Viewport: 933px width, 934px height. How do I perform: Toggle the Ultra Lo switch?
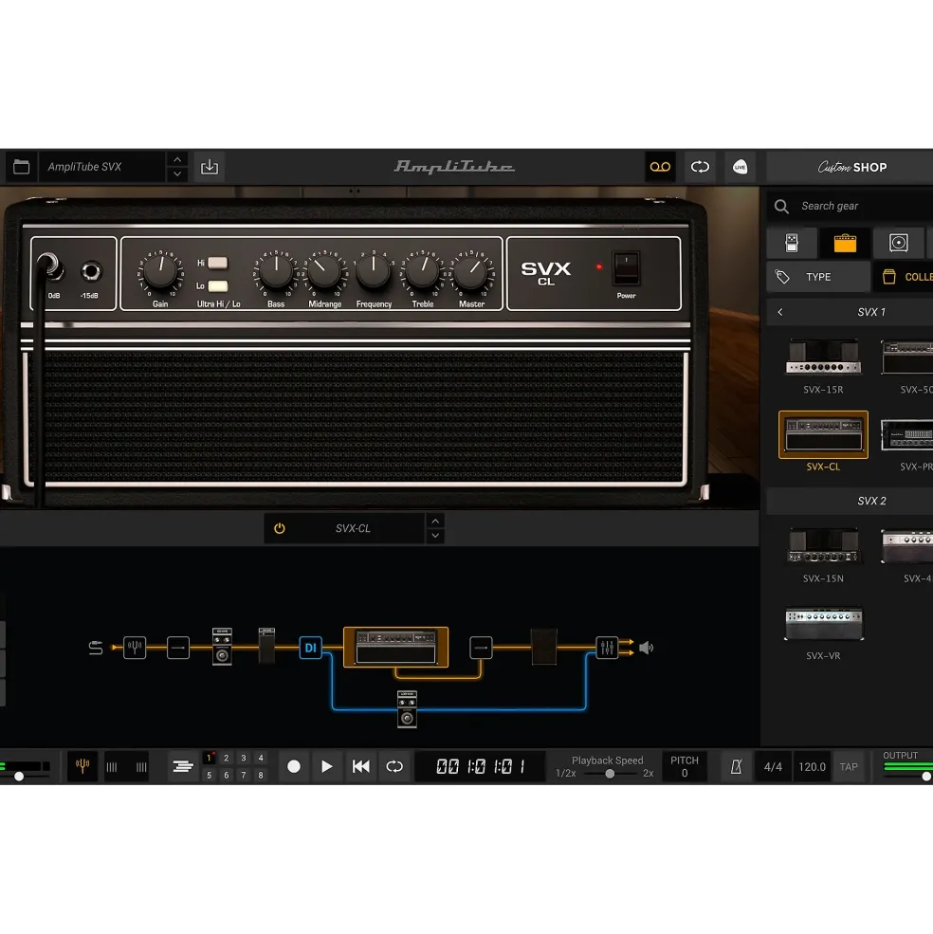[217, 286]
